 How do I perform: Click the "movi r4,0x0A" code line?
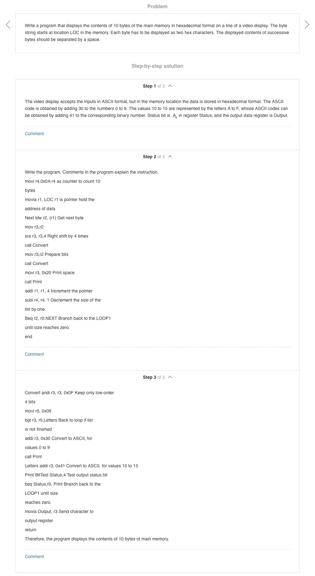(62, 181)
